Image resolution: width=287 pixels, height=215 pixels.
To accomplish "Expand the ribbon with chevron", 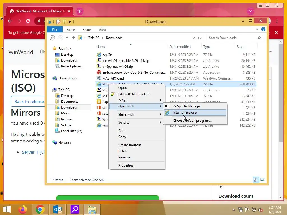I will coord(257,29).
